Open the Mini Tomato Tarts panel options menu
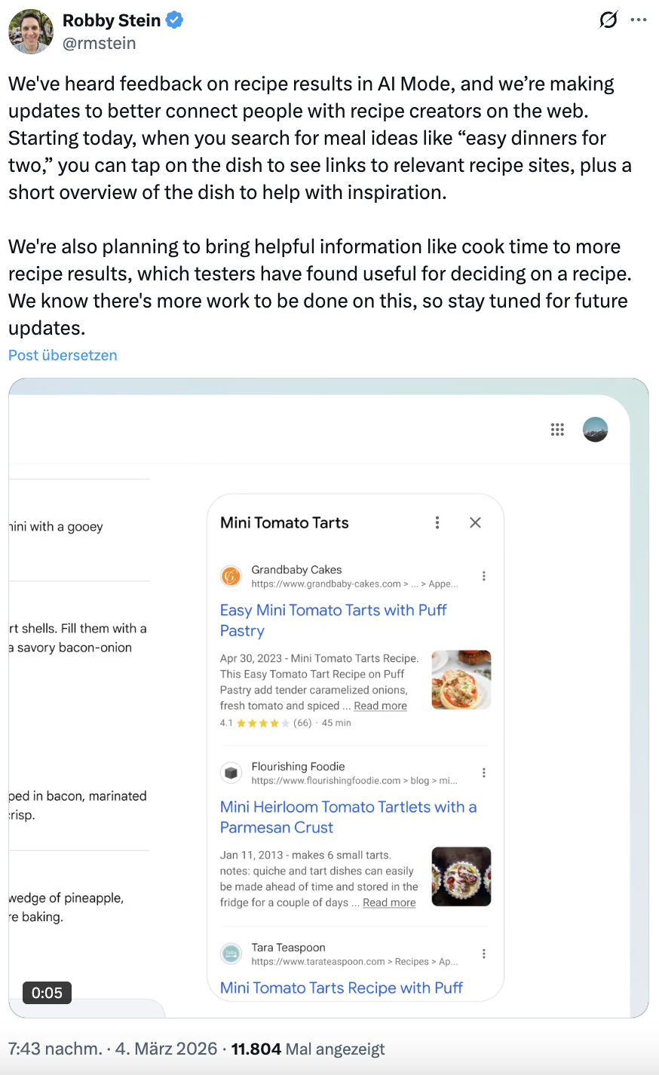The width and height of the screenshot is (659, 1075). [x=437, y=522]
